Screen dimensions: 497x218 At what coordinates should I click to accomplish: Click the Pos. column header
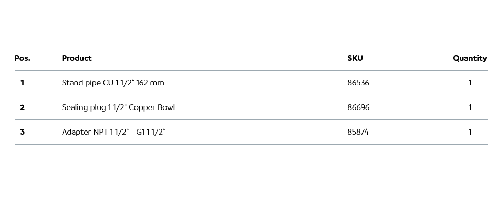coord(22,58)
